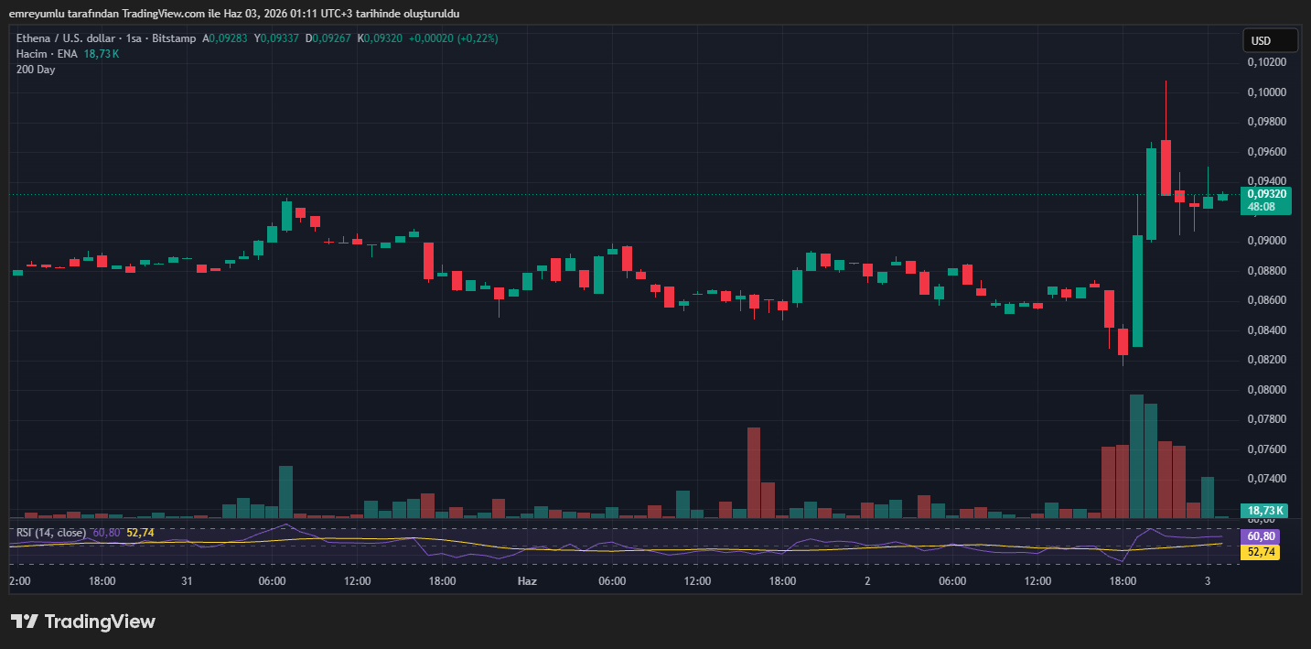Select the close value K0,09320
1311x649 pixels.
click(x=381, y=38)
